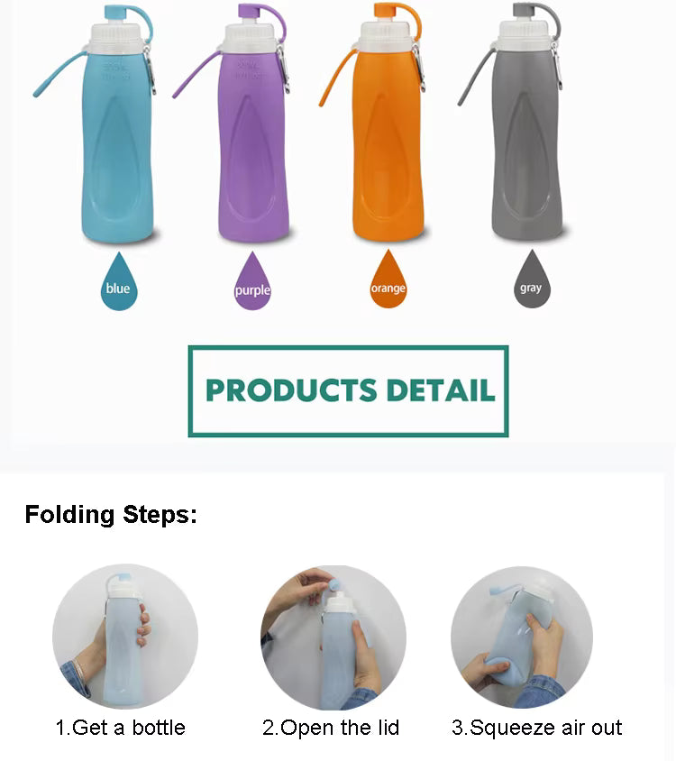Select the orange water drop swatch
Screen dimensions: 676x761
click(x=388, y=280)
